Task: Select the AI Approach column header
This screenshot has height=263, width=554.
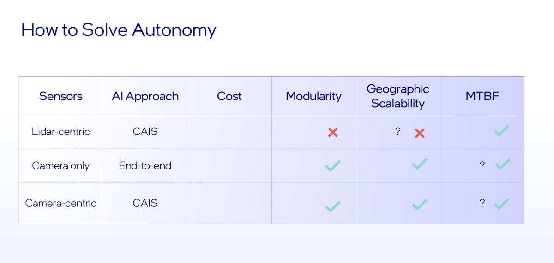Action: click(x=145, y=96)
